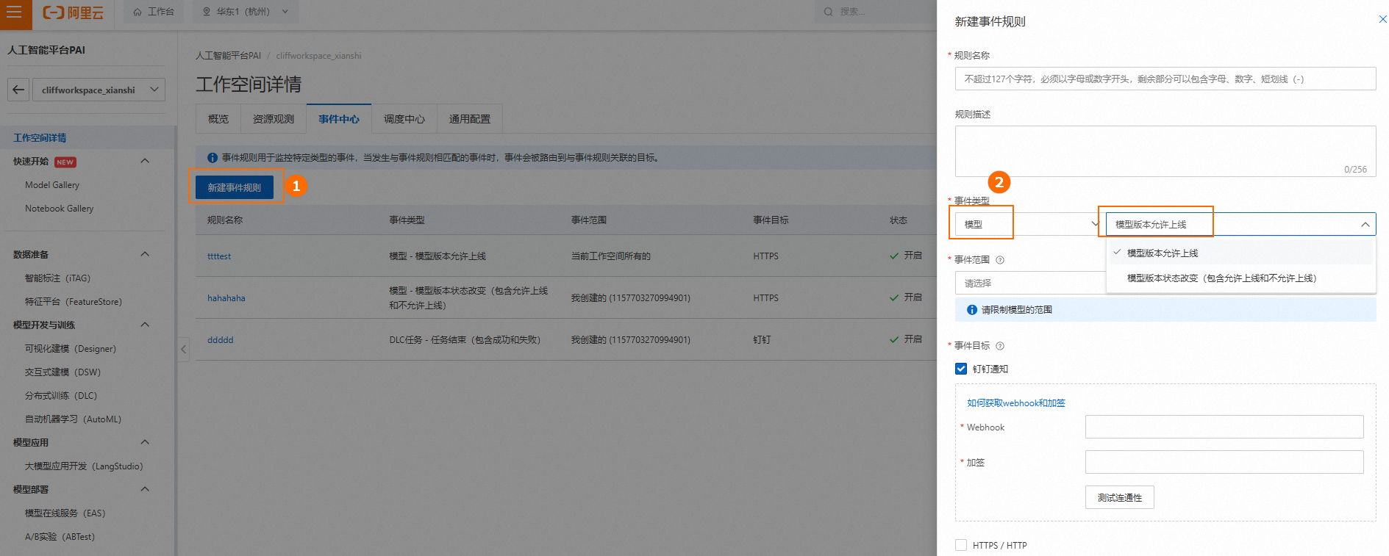The height and width of the screenshot is (556, 1389).
Task: Click the 人工智能平台PAI breadcrumb link
Action: point(228,56)
